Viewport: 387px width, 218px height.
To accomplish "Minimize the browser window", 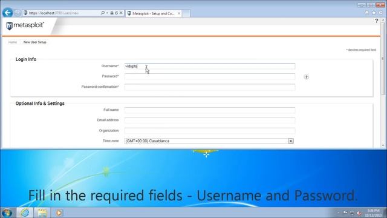I will click(x=362, y=5).
